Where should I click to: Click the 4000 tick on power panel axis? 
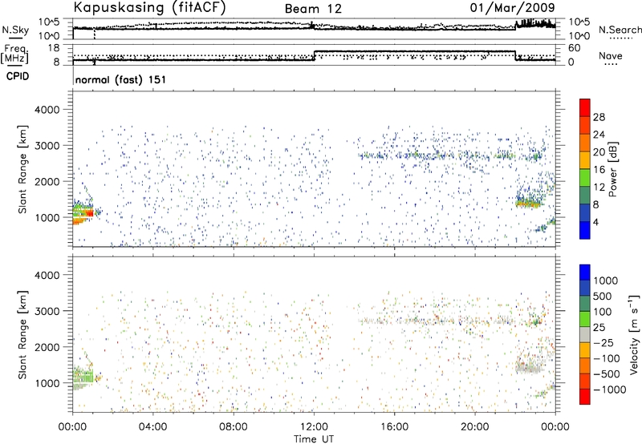47,110
